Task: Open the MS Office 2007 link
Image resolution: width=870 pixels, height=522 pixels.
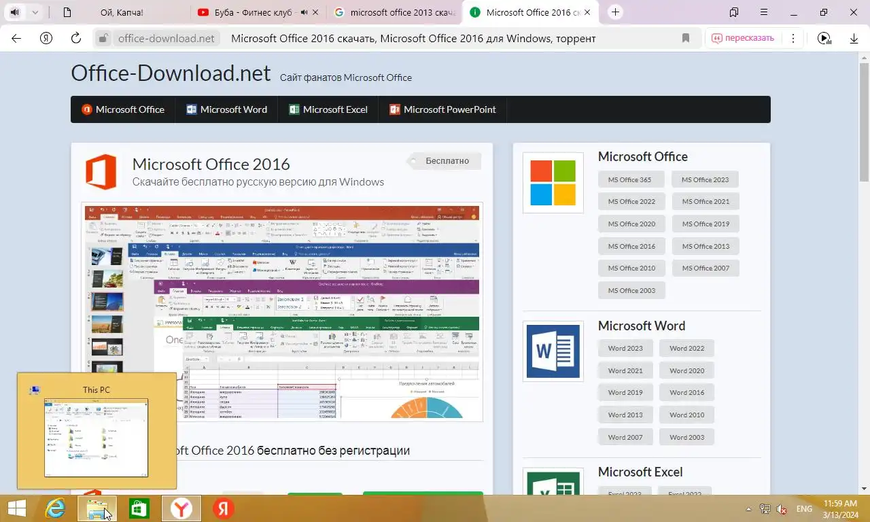Action: point(706,268)
